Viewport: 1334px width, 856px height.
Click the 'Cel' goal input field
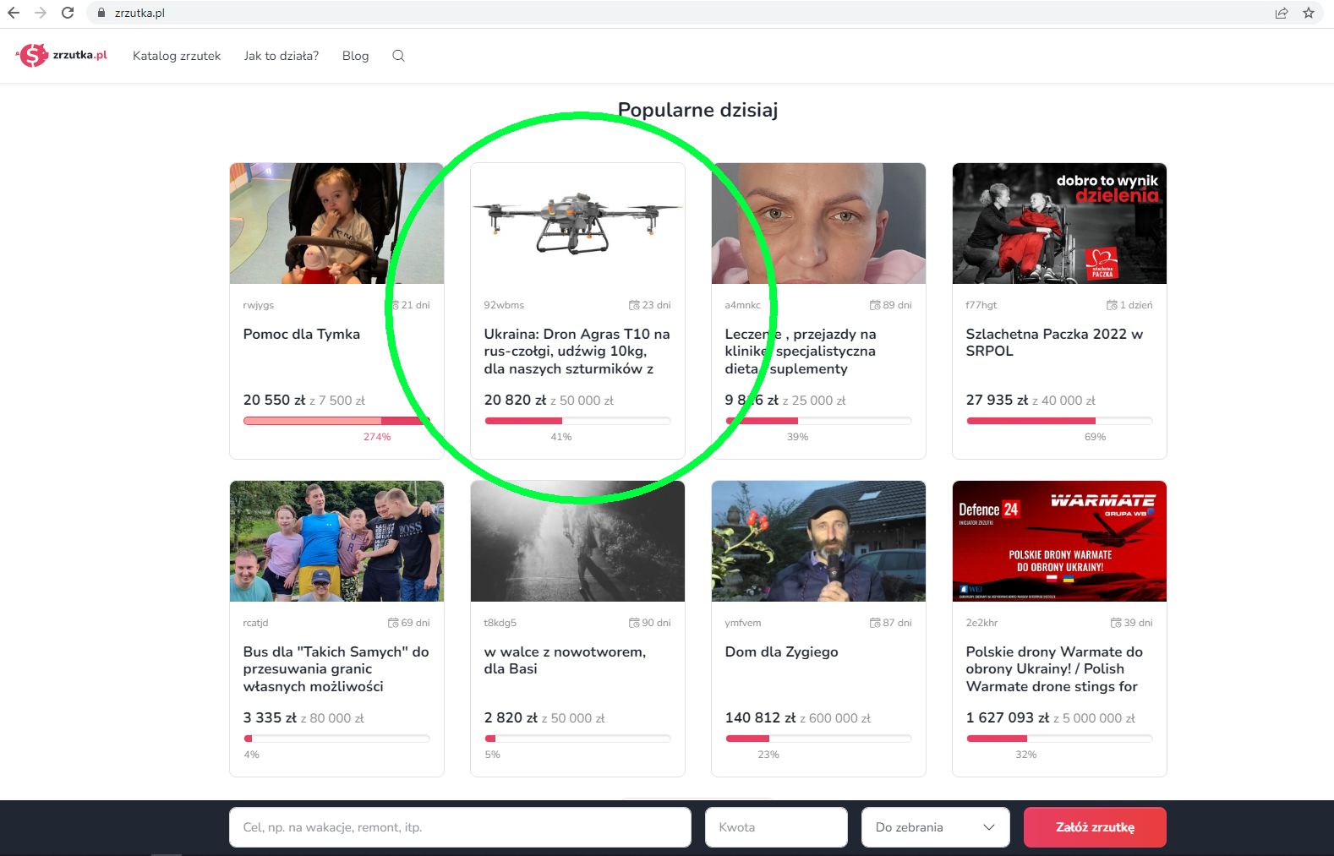(460, 827)
